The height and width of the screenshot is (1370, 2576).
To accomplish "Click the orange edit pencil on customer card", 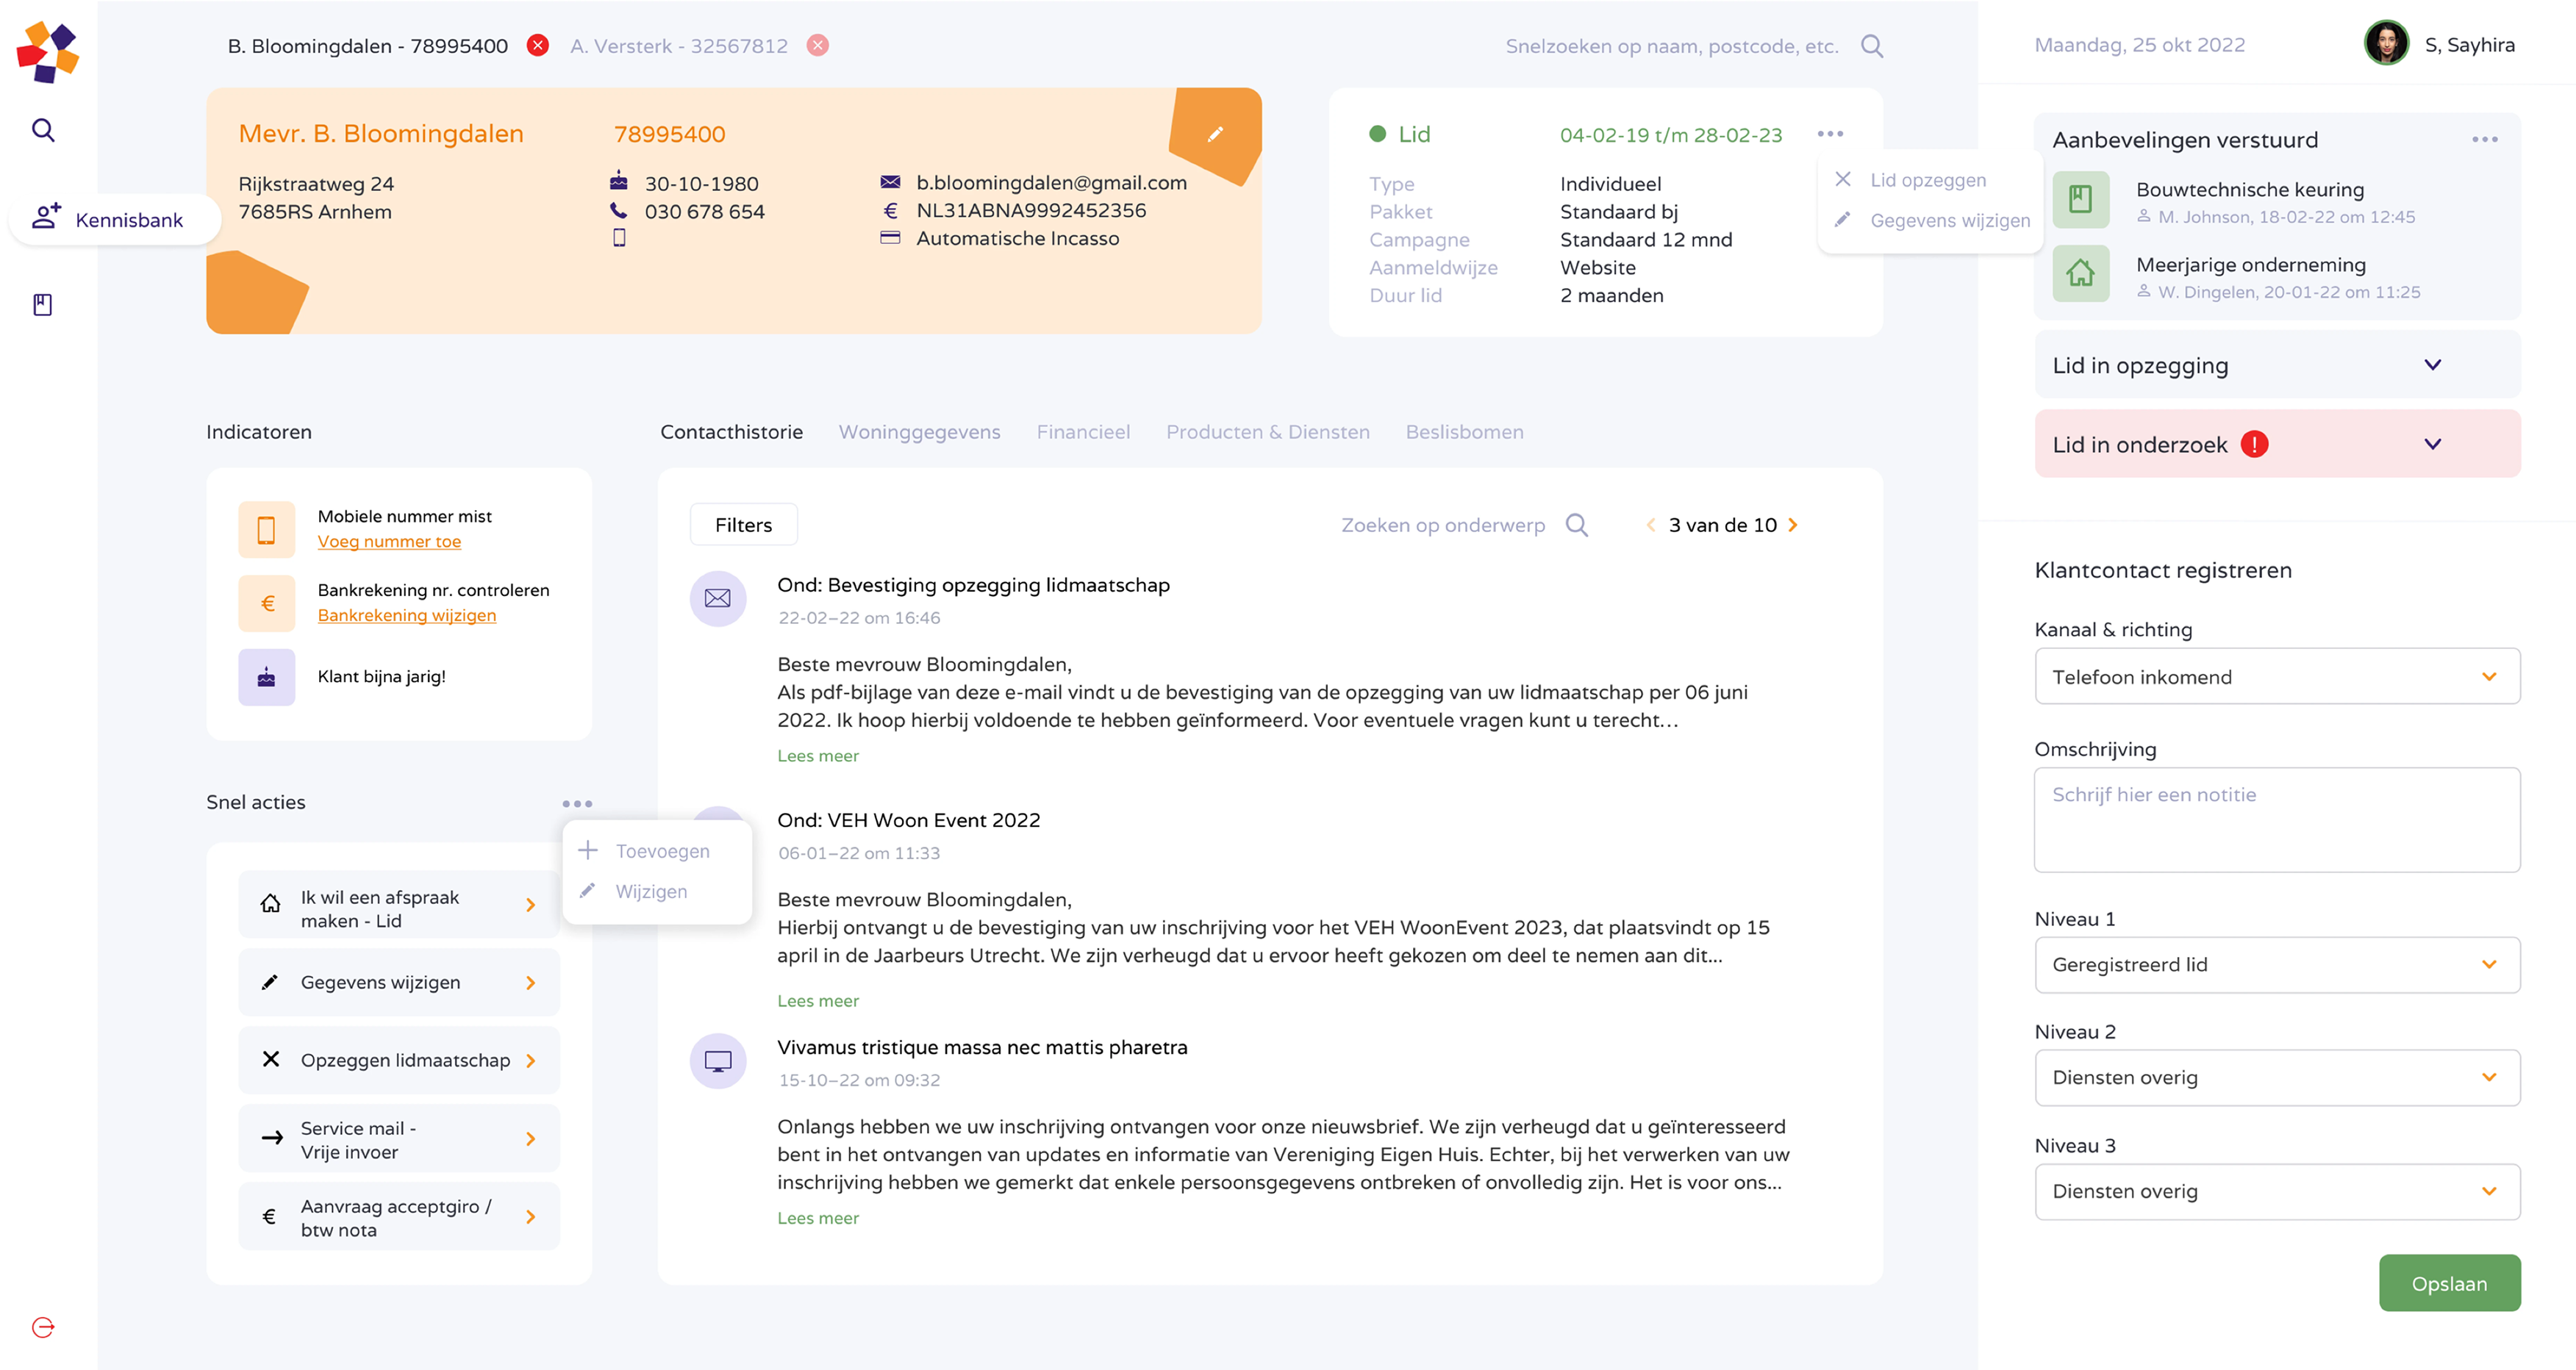I will 1215,134.
